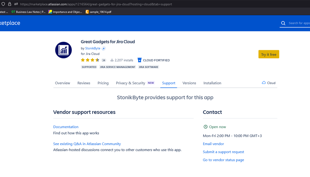Click the 34 reviews count badge
Screen dimensions: 310x177
coord(104,60)
